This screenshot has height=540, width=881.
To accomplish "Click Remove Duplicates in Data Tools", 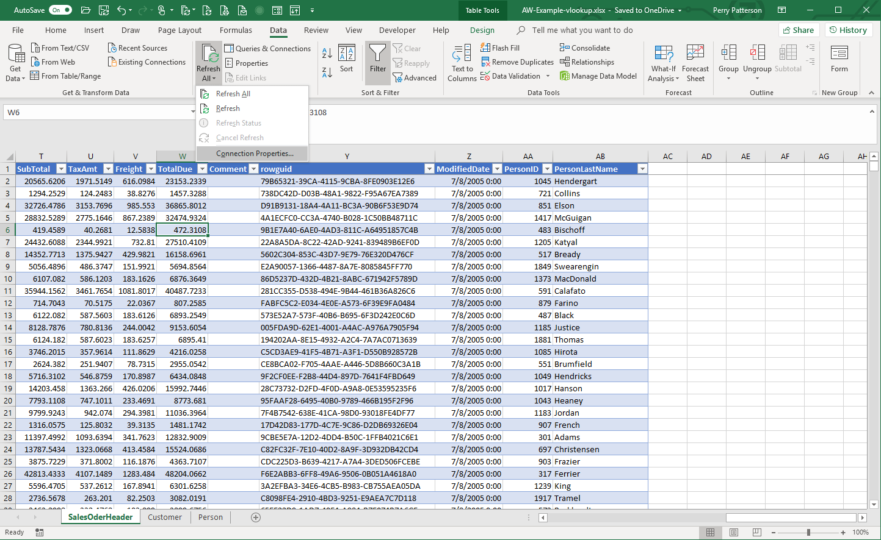I will point(517,62).
